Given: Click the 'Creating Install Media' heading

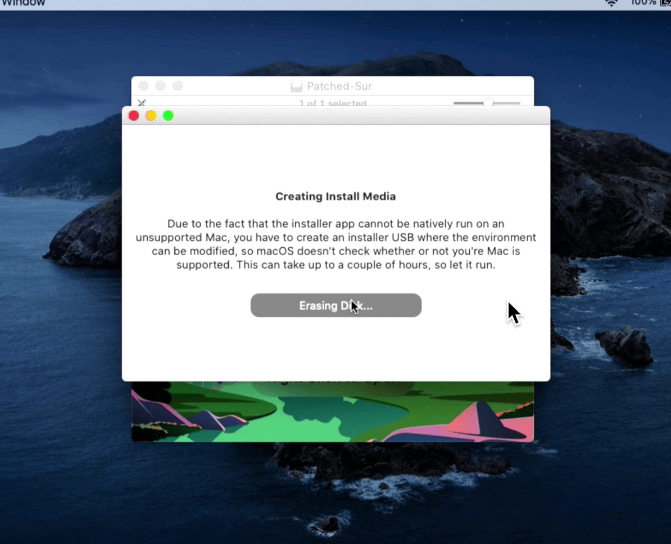Looking at the screenshot, I should (x=335, y=197).
